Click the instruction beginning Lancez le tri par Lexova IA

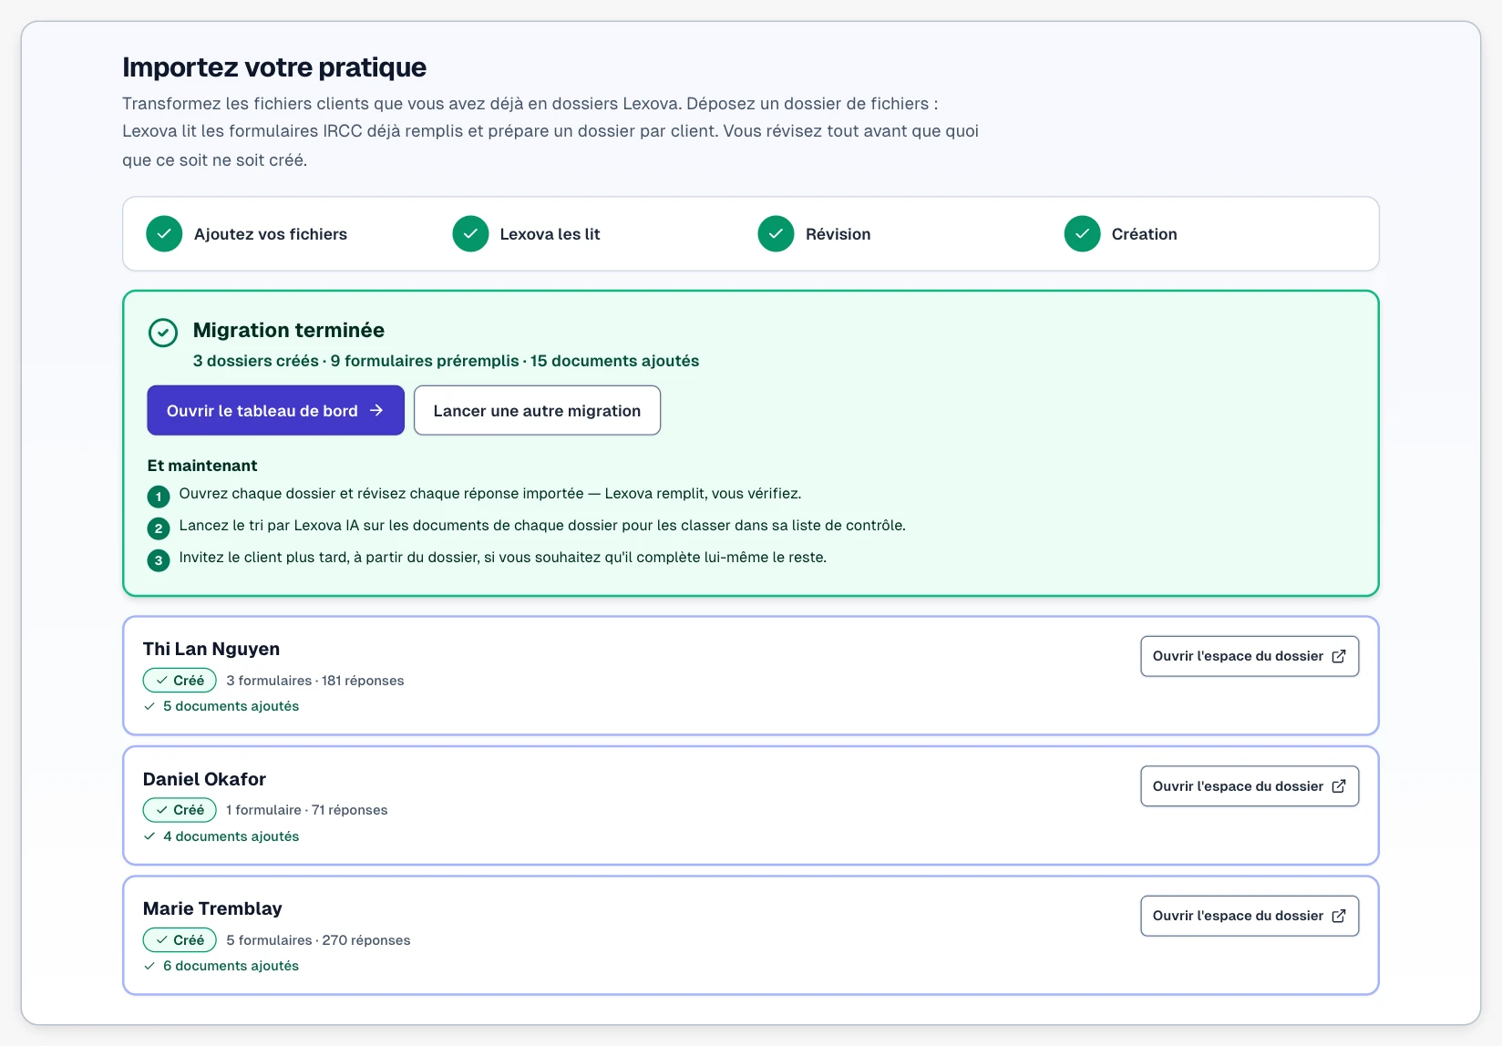tap(542, 526)
